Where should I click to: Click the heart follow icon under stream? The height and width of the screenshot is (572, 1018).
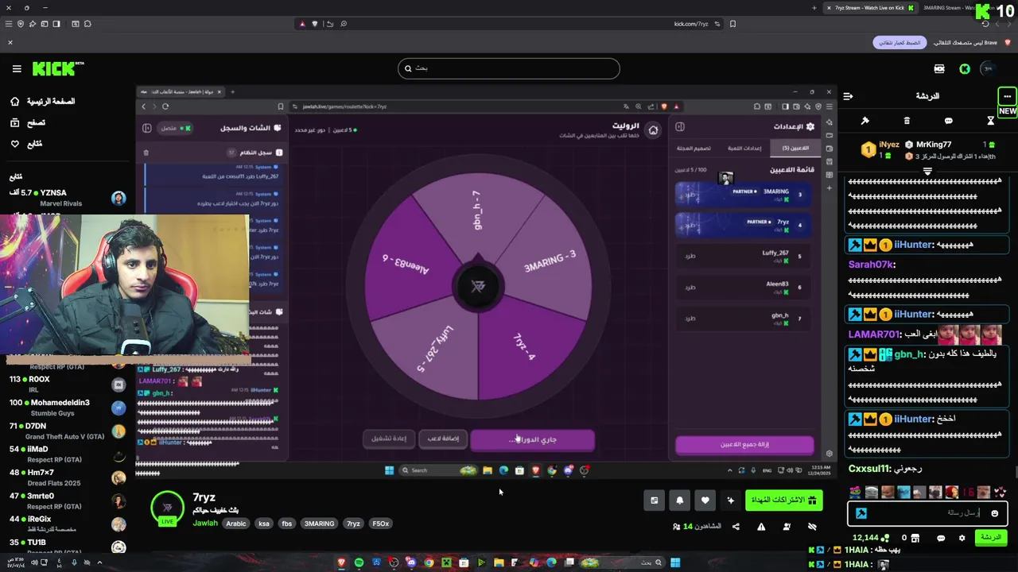click(x=705, y=500)
